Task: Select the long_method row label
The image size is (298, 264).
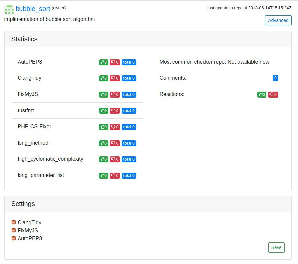Action: click(x=33, y=143)
